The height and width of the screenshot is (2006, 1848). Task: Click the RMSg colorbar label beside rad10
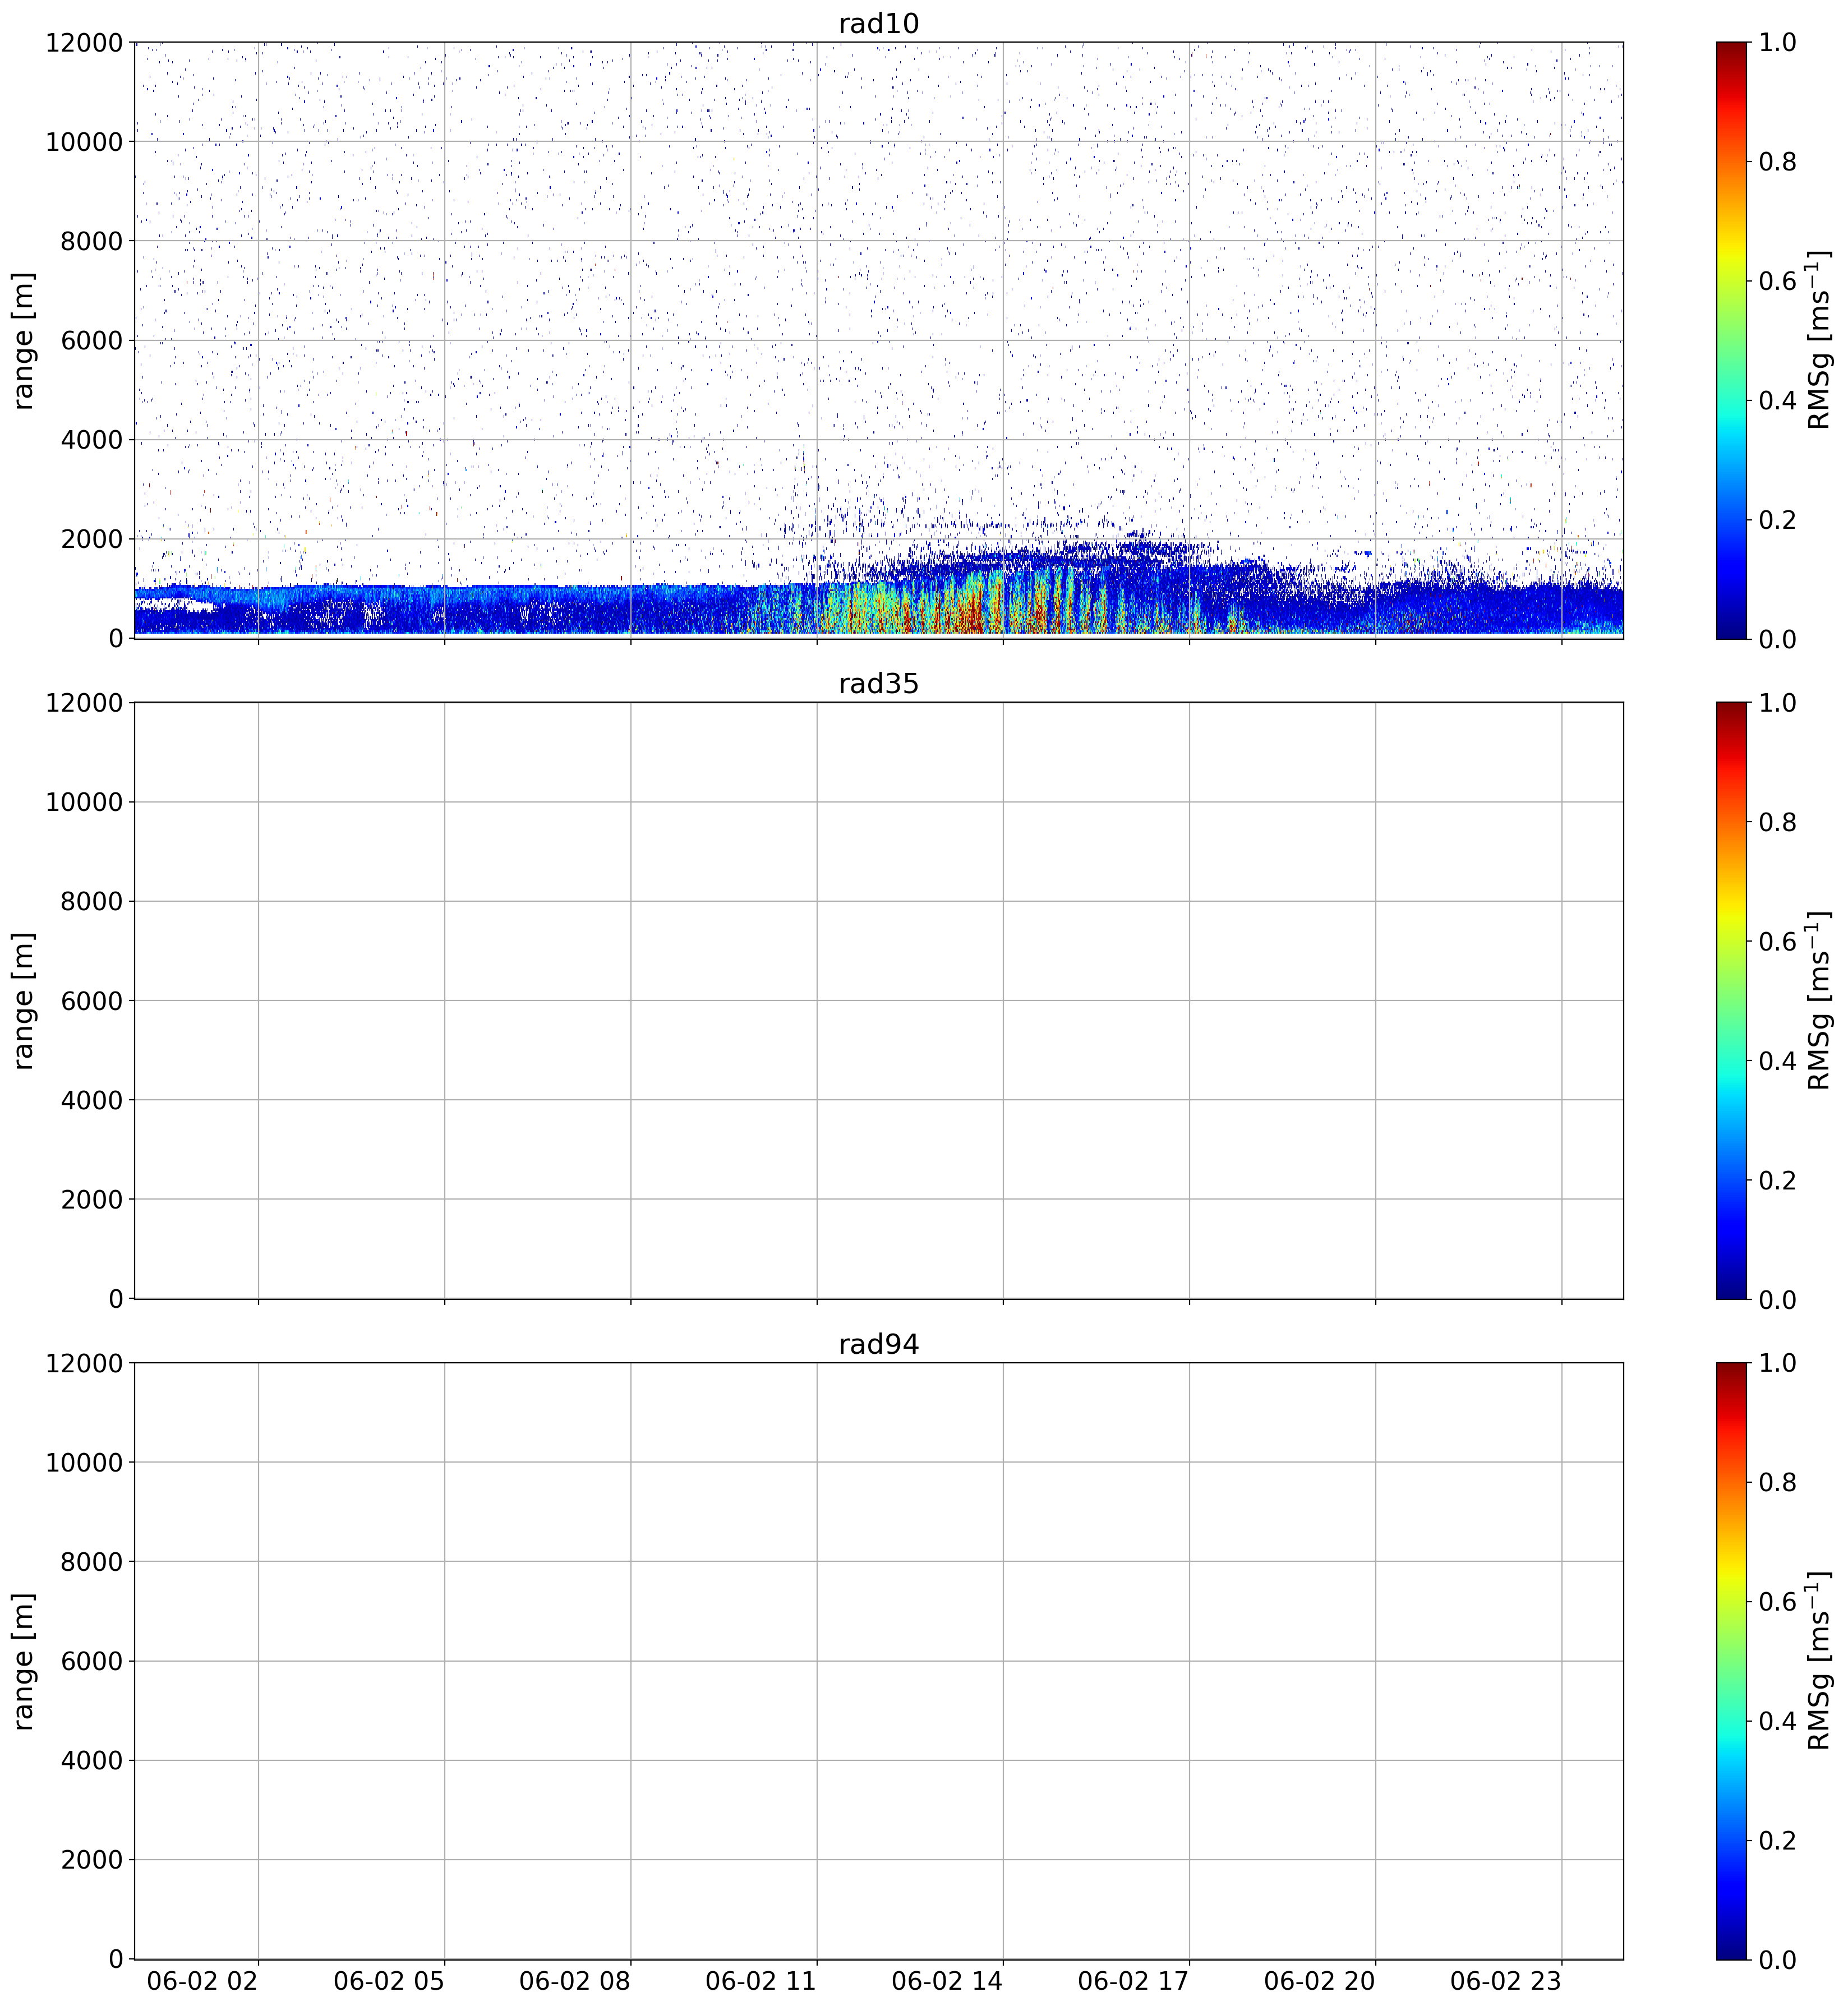pos(1819,340)
